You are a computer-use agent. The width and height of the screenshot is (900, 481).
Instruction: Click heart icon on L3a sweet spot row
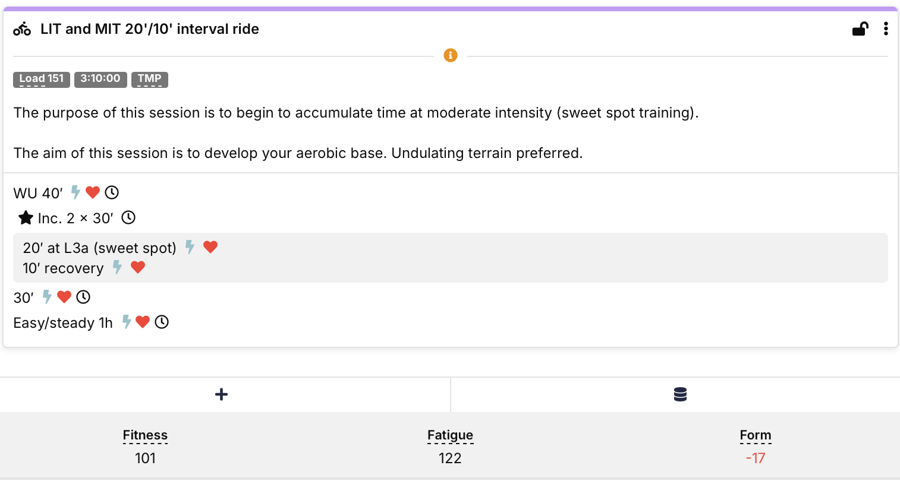[x=210, y=247]
